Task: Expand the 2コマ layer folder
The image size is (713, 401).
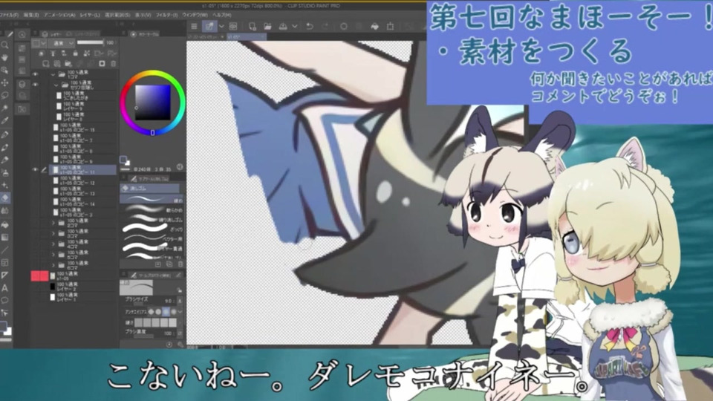Action: [x=53, y=223]
